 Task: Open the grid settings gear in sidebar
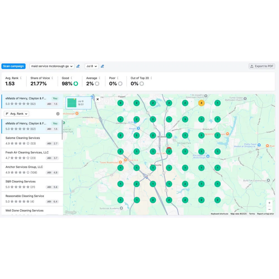click(58, 114)
